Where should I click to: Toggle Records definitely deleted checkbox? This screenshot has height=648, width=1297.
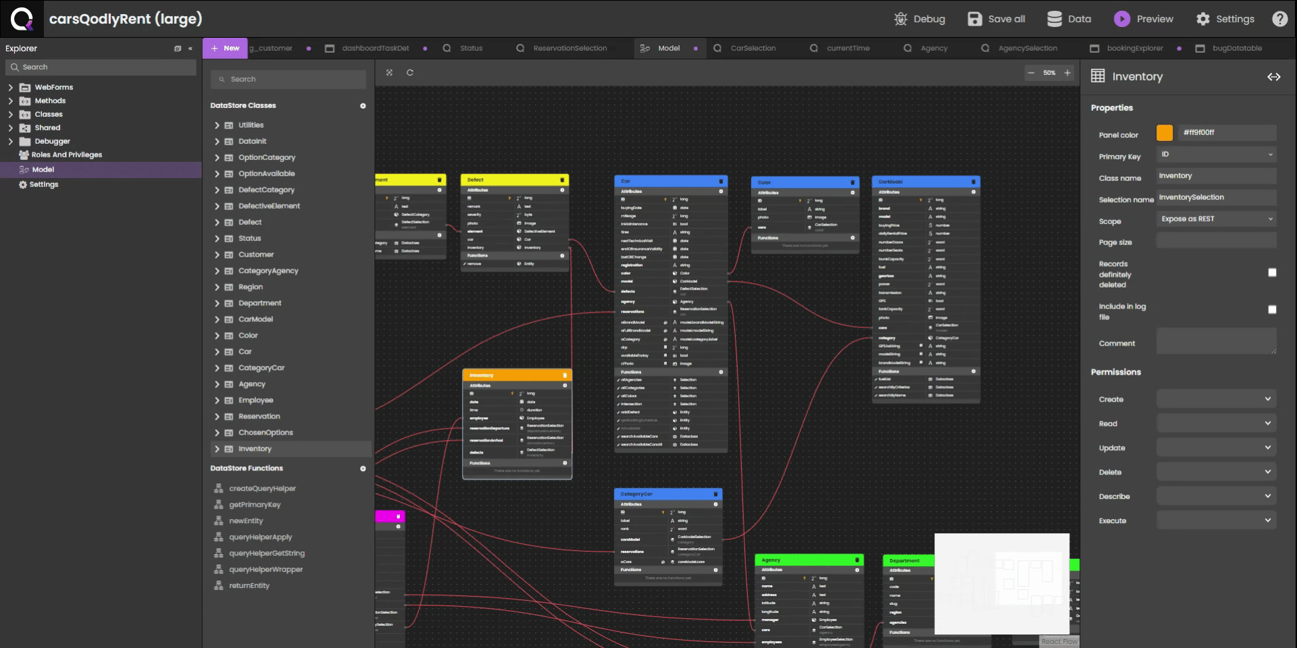1272,273
